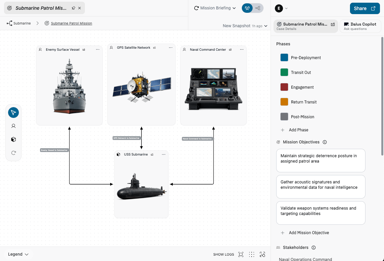
Task: Show Stakeholders info tooltip icon
Action: tap(314, 248)
